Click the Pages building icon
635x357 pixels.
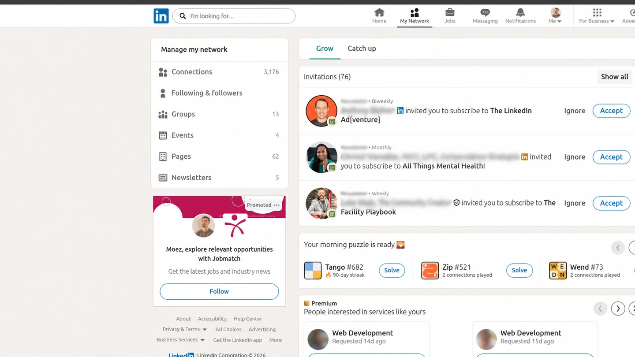[x=163, y=156]
